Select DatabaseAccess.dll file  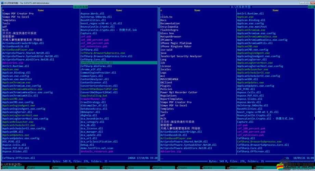[94, 109]
